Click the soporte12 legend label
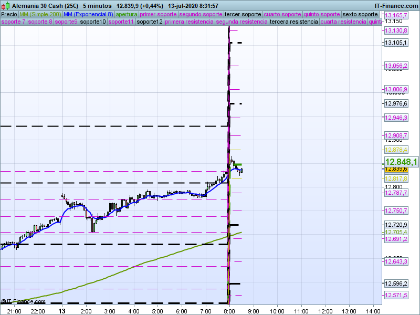Viewport: 420px width, 315px height. 150,22
